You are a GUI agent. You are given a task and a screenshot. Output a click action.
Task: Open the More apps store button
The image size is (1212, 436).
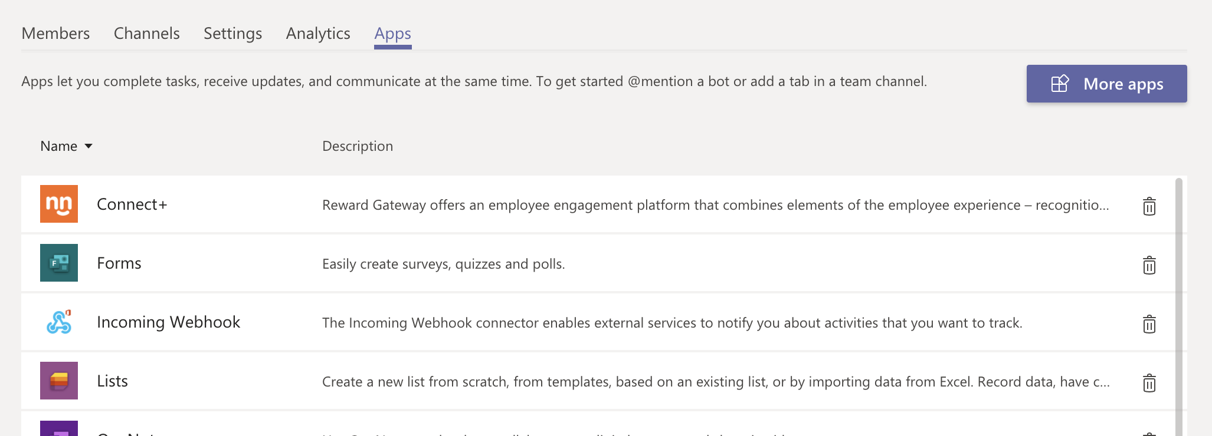pos(1106,84)
